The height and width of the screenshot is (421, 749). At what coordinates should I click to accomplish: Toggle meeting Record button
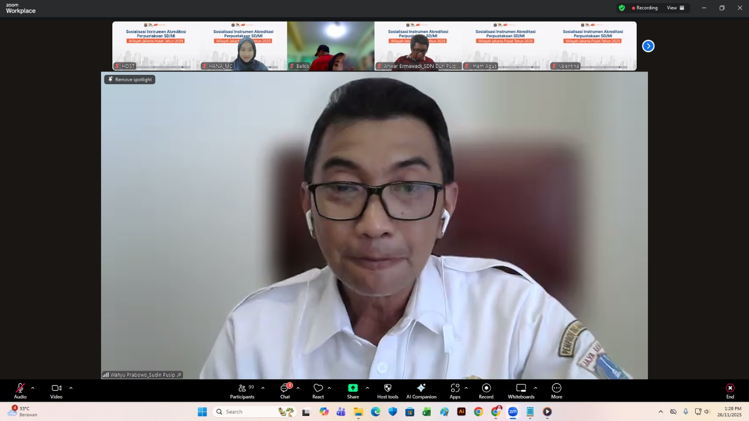coord(486,391)
